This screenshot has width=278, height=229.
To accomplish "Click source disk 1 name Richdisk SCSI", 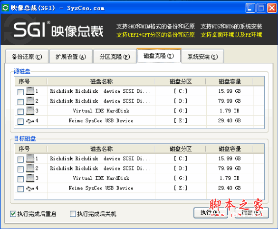I will tap(100, 91).
